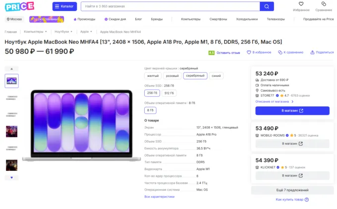
Task: Click В магазин button for MOBILE-ROOMS
Action: click(292, 144)
